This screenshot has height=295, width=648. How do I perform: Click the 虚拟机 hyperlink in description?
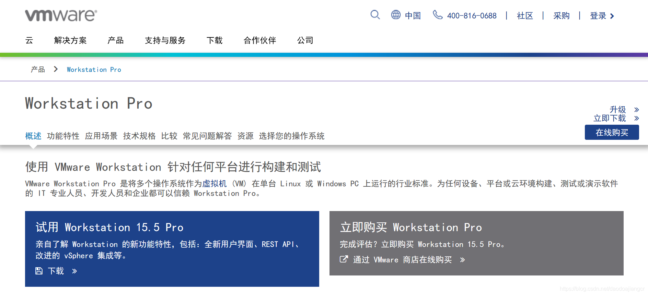point(215,184)
